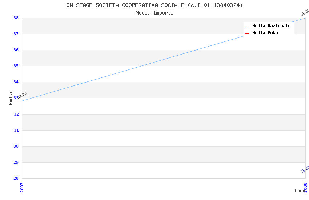Click the blue Media Nazionale legend swatch

(x=247, y=27)
